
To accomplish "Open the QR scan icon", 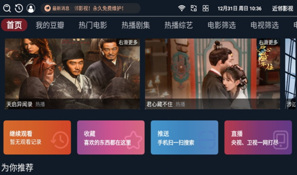I will [194, 8].
